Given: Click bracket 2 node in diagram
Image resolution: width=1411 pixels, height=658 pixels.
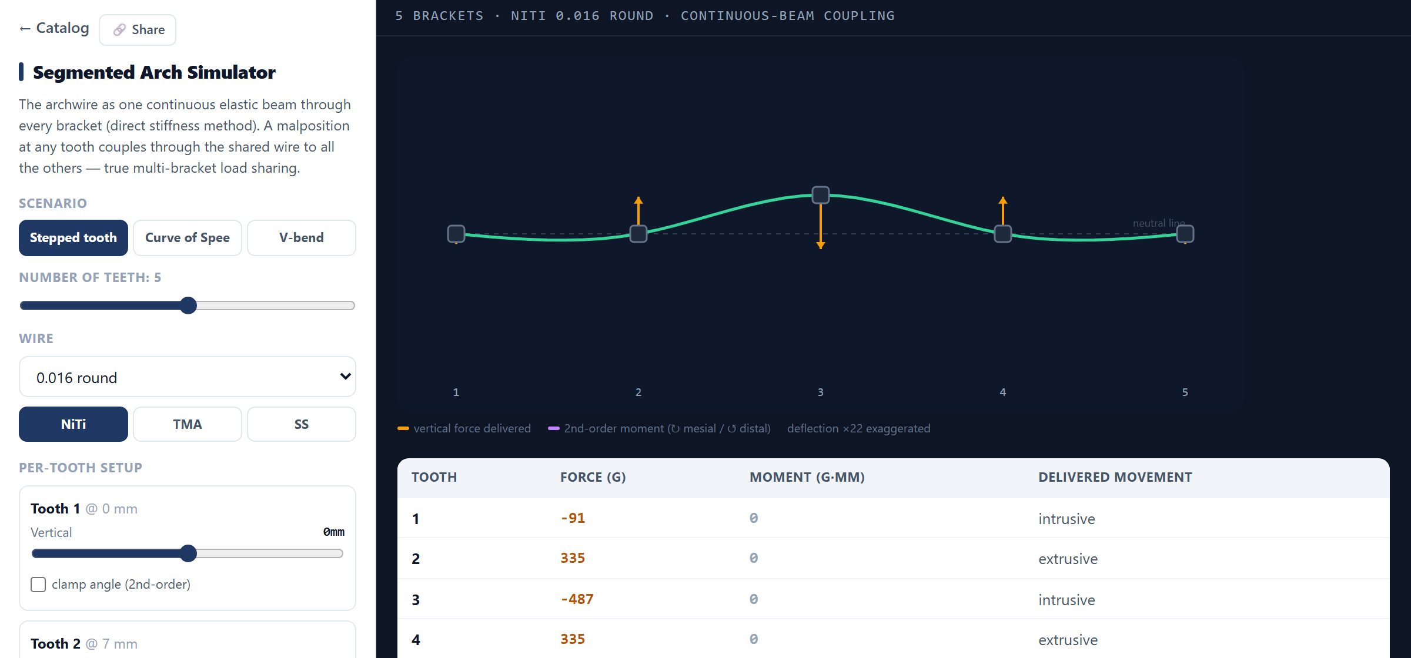Looking at the screenshot, I should pyautogui.click(x=638, y=234).
